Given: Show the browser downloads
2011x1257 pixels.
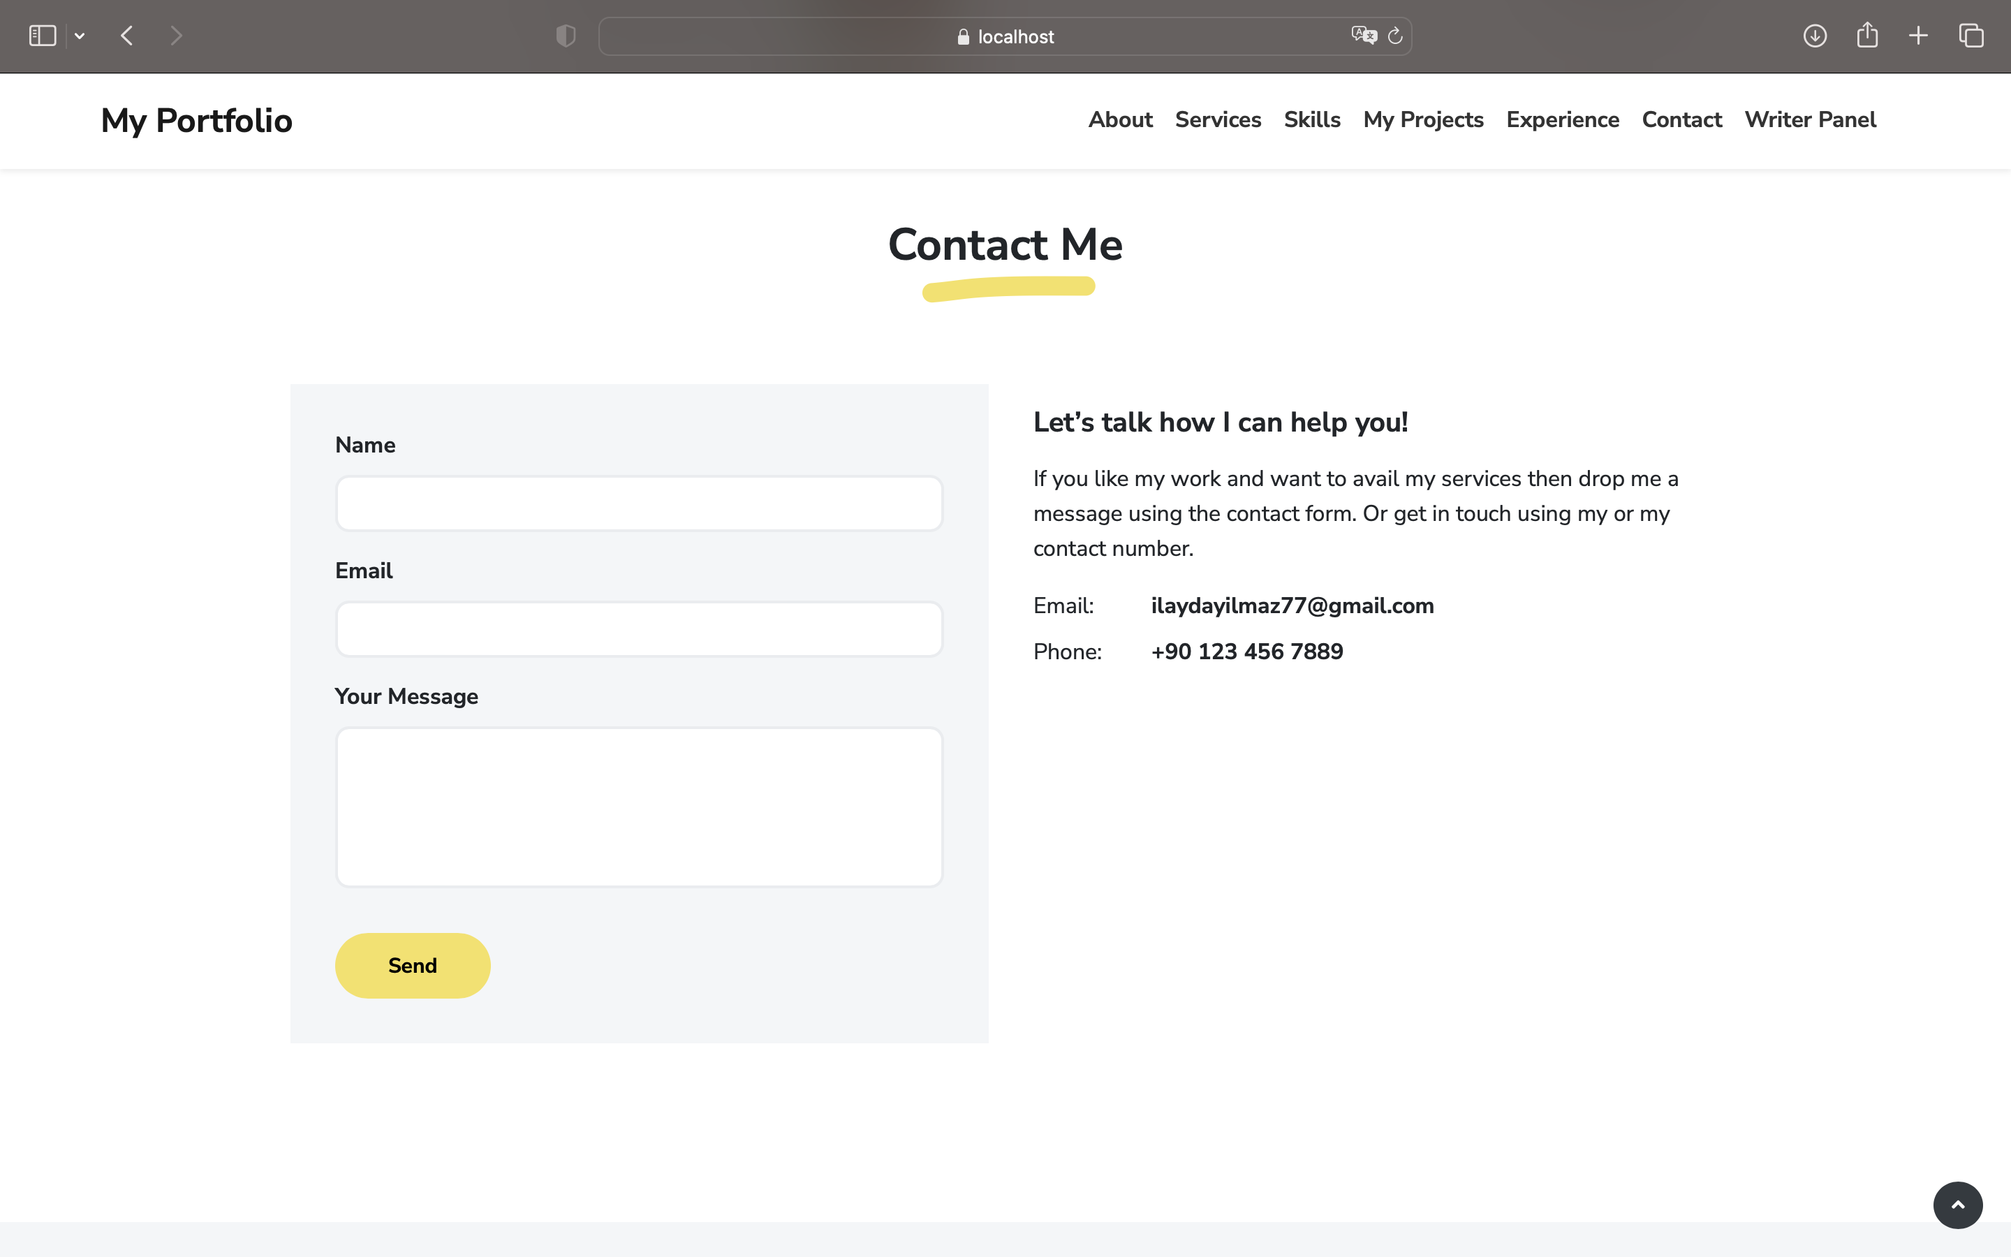Looking at the screenshot, I should (x=1814, y=36).
